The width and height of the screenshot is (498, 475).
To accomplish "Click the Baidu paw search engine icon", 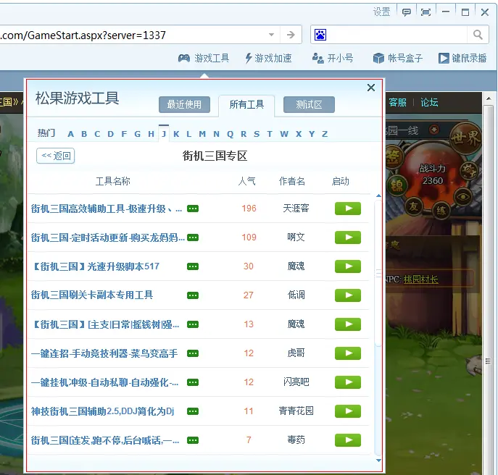I will [x=320, y=35].
